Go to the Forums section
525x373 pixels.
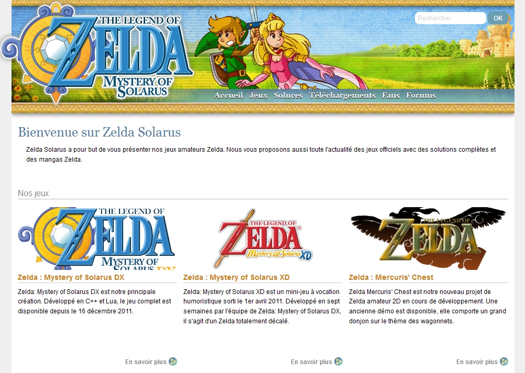(421, 95)
